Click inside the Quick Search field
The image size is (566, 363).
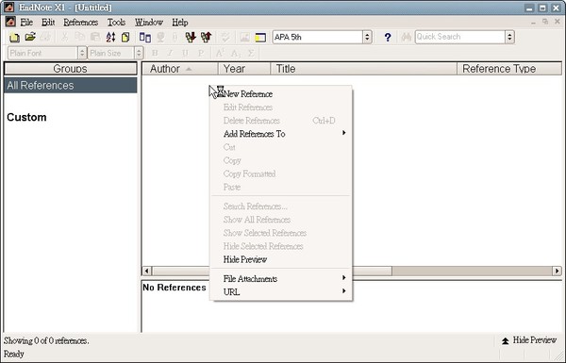(x=460, y=37)
